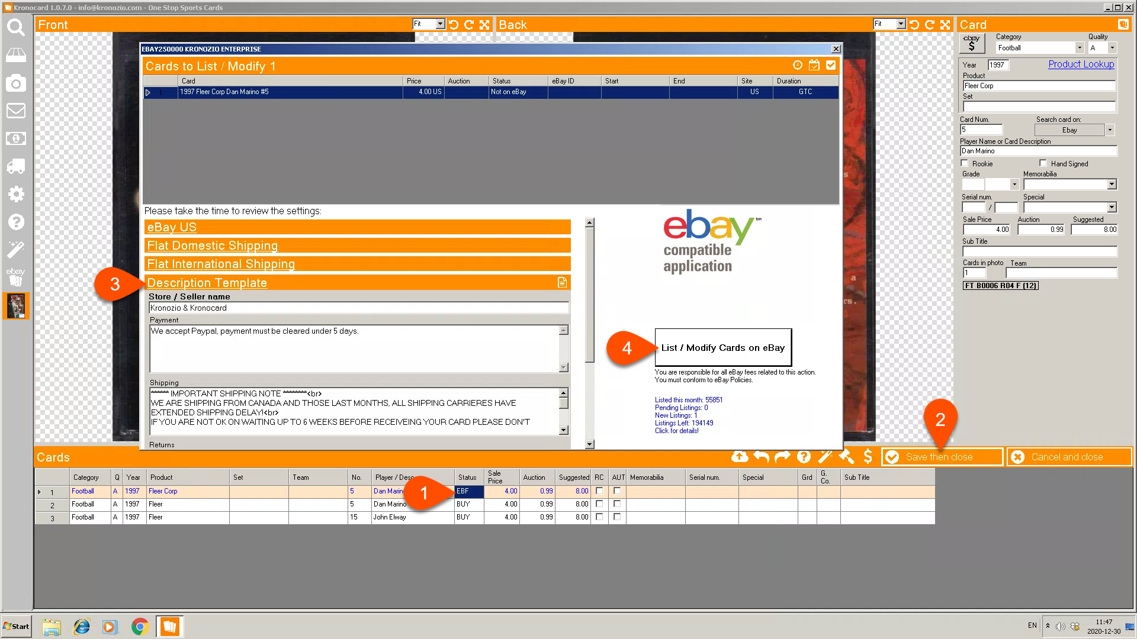
Task: Click the eBay price lookup icon in Card panel
Action: 972,44
